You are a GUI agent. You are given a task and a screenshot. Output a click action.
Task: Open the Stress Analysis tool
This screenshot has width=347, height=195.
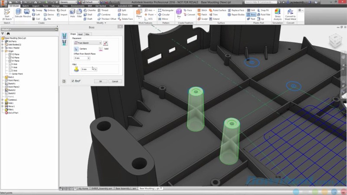coord(278,14)
